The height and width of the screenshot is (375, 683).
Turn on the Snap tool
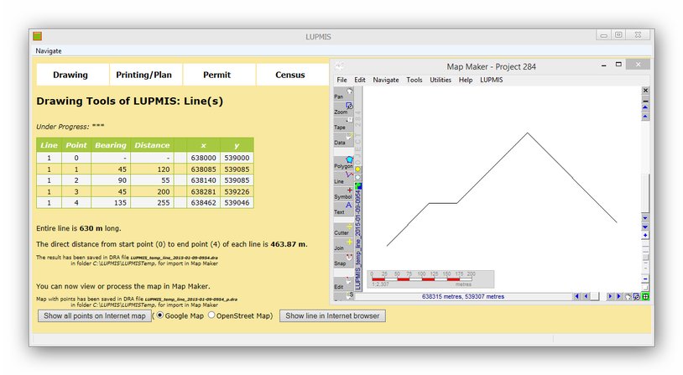(343, 259)
